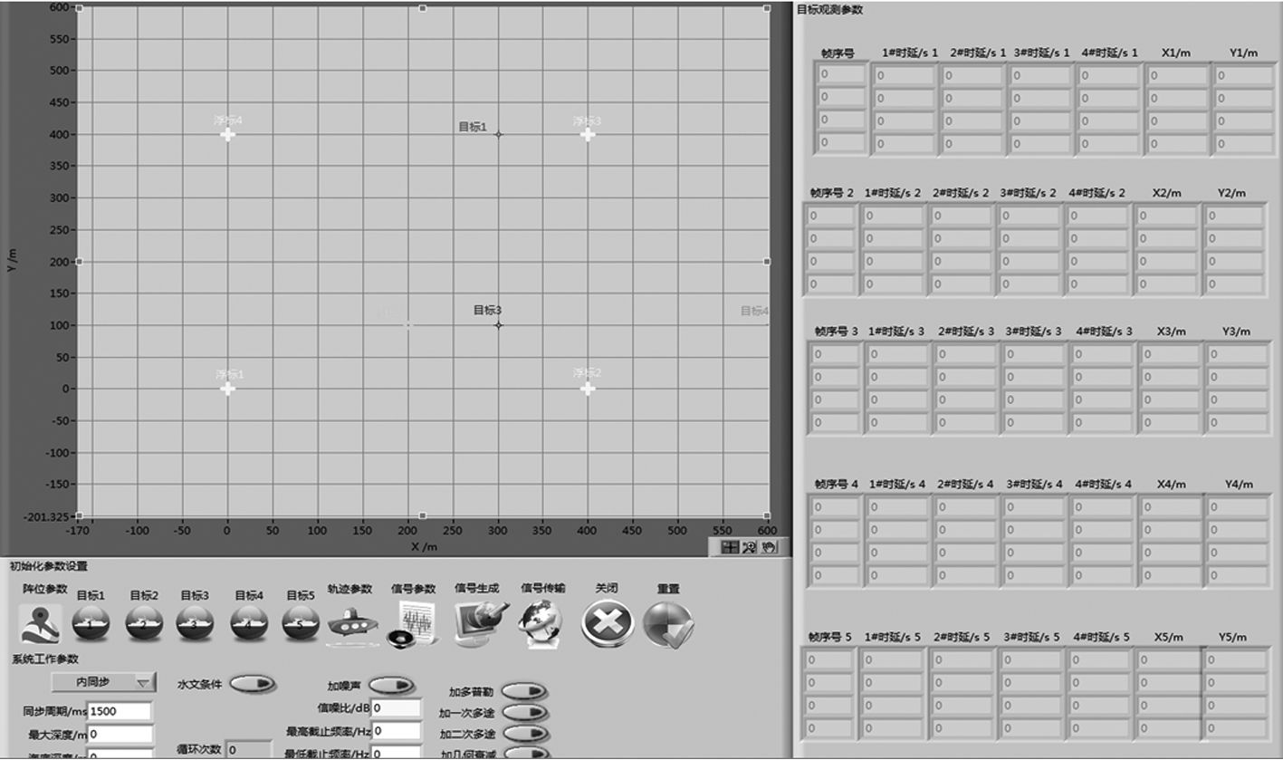Click the 目标1 ship icon
1283x760 pixels.
pos(91,623)
